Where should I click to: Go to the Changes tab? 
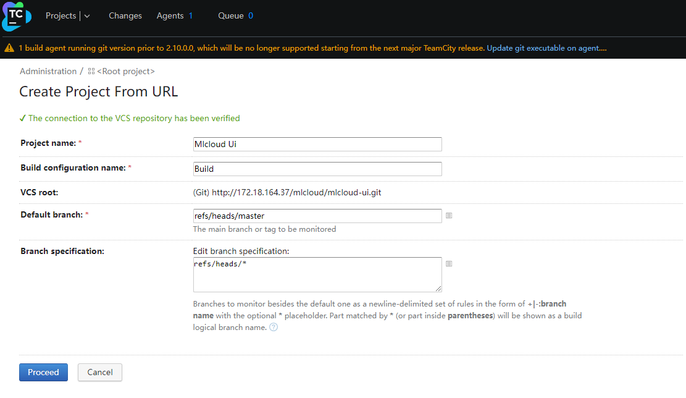pos(125,16)
